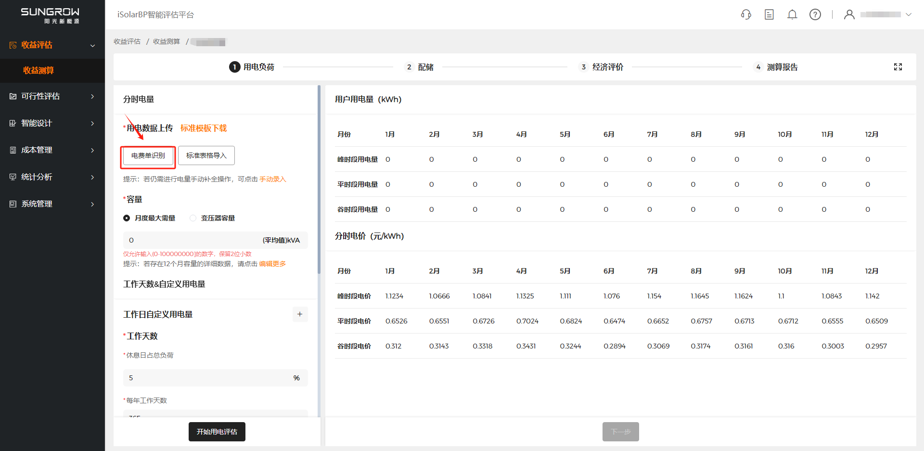This screenshot has width=924, height=451.
Task: Go to step 2 配储
Action: [419, 67]
